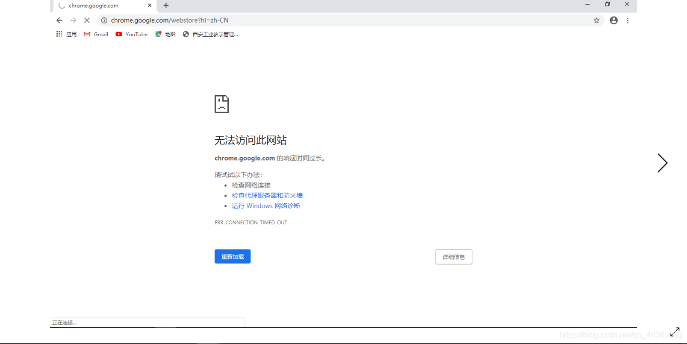The image size is (687, 344).
Task: Open the 应用 apps shortcut
Action: pos(66,34)
